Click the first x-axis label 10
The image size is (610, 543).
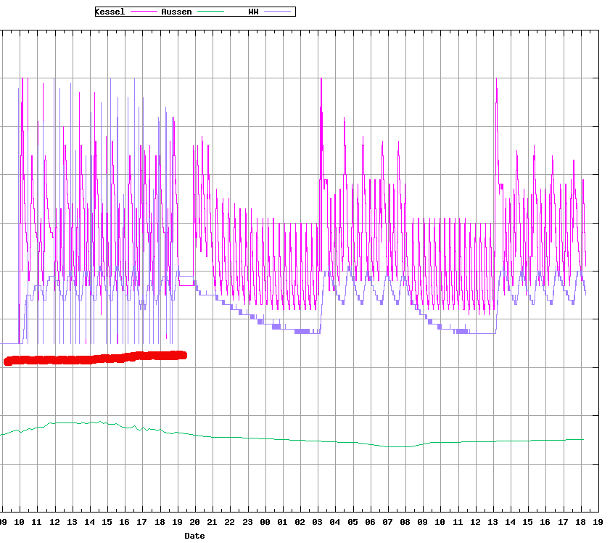click(x=19, y=523)
